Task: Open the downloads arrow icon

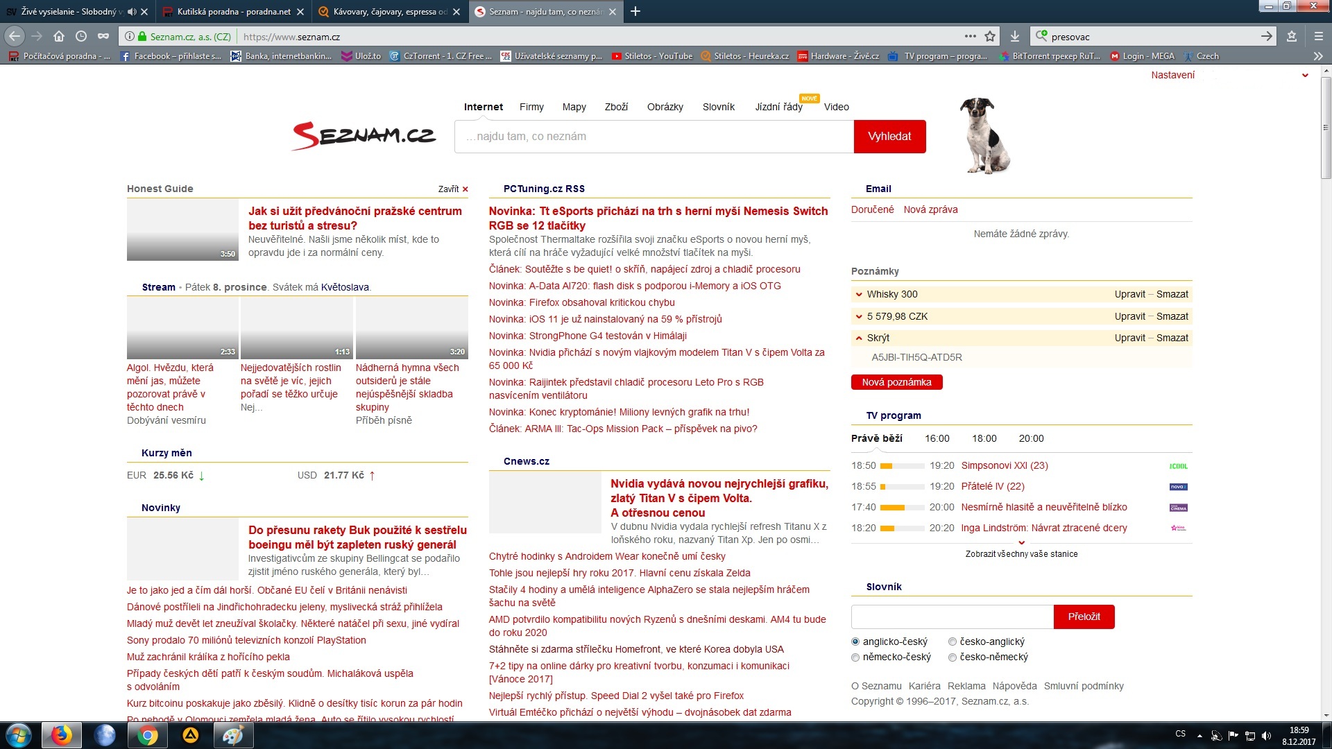Action: (x=1015, y=37)
